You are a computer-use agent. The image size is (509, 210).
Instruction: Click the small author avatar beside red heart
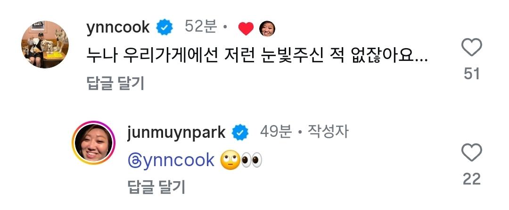(267, 29)
